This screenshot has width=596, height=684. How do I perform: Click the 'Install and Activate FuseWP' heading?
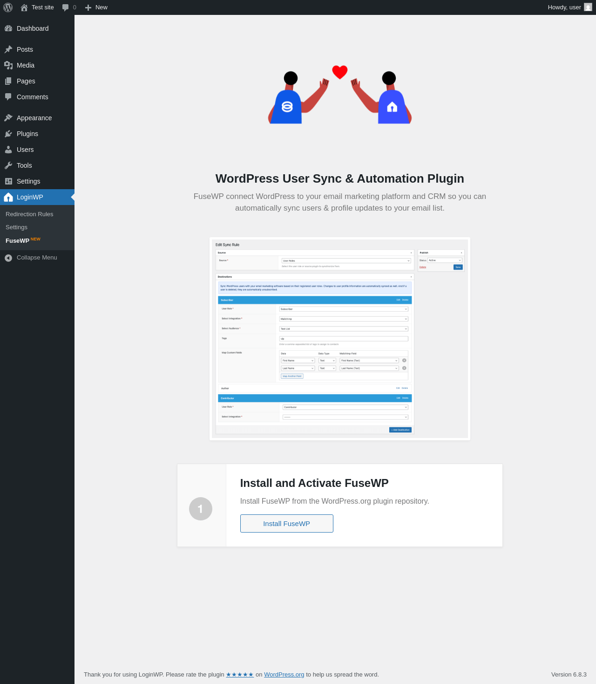click(314, 483)
